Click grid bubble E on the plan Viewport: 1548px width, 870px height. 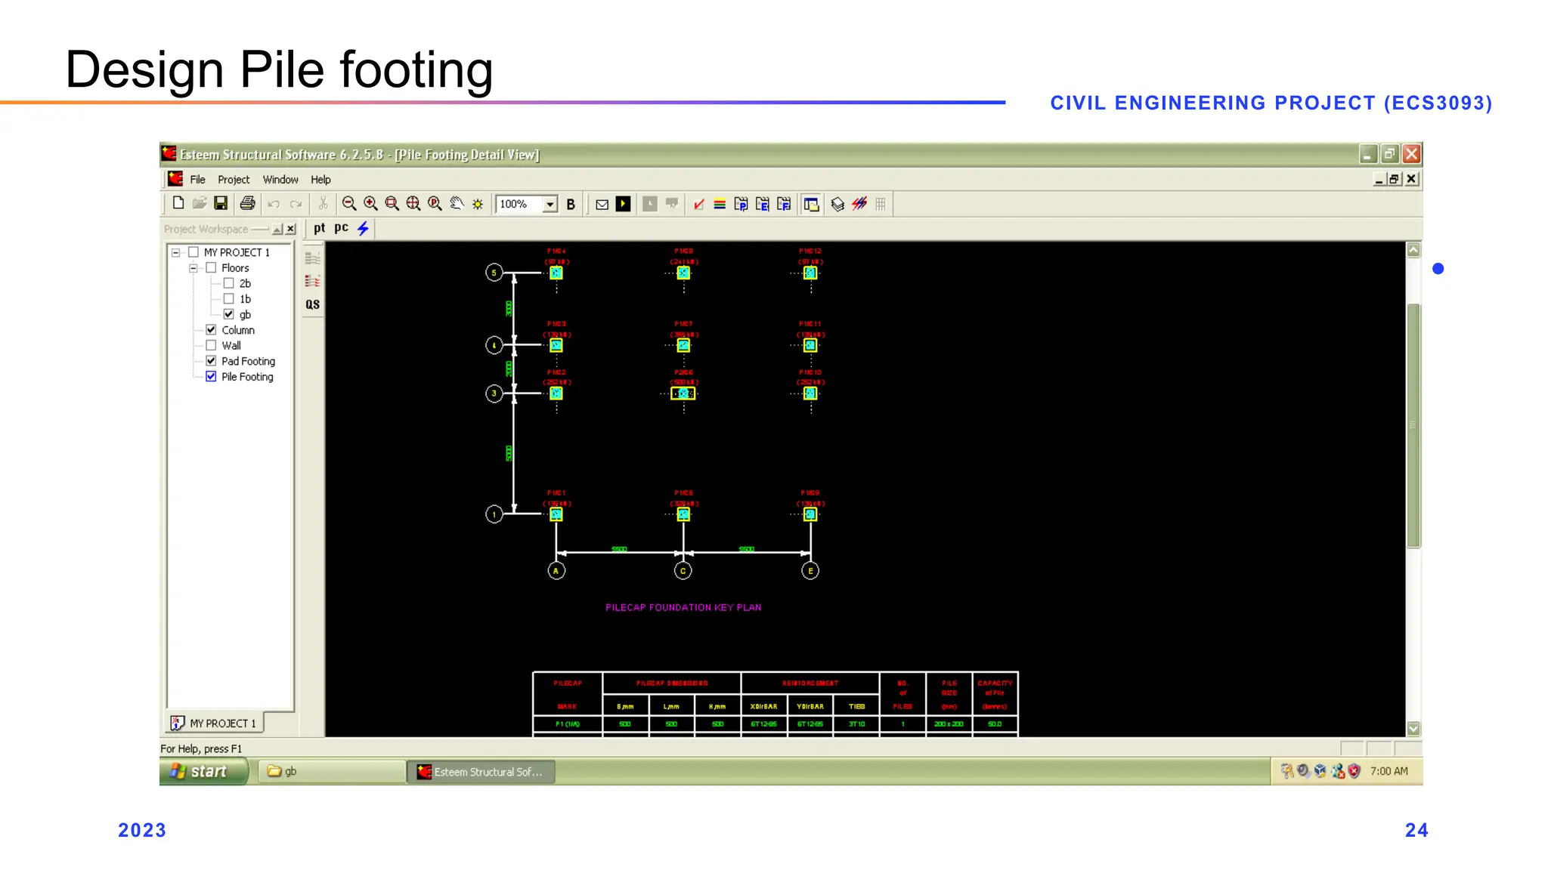[x=810, y=571]
